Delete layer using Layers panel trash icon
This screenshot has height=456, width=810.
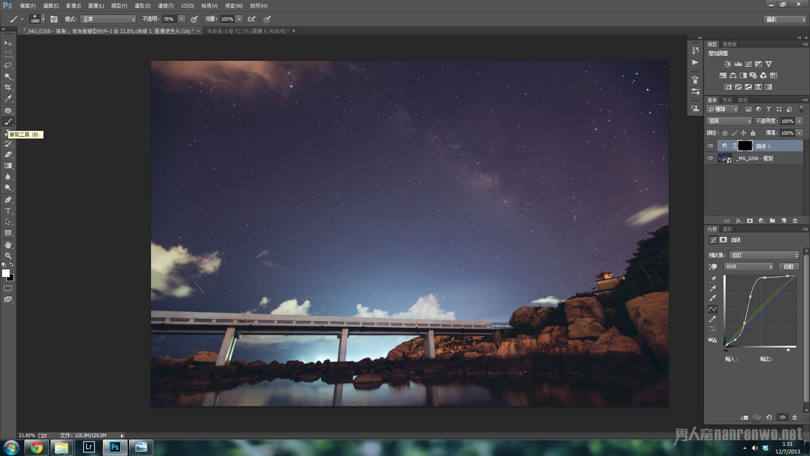pos(795,221)
